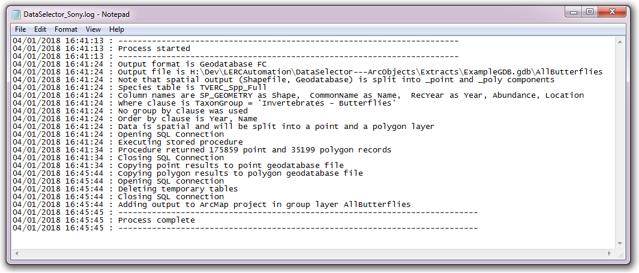Click the resize grip in bottom corner
Viewport: 639px width, 273px height.
(620, 253)
